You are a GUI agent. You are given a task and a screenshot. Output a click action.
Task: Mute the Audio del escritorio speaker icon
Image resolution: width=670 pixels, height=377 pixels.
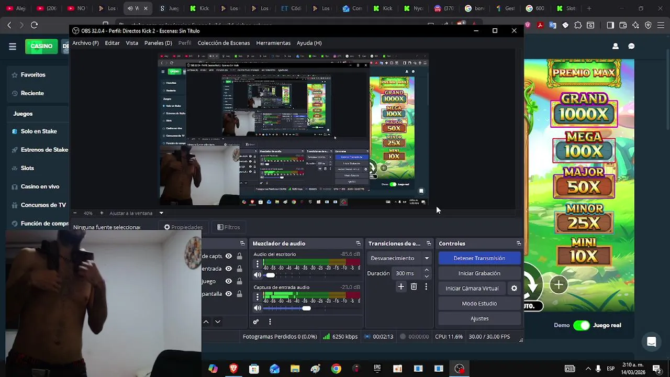tap(258, 275)
